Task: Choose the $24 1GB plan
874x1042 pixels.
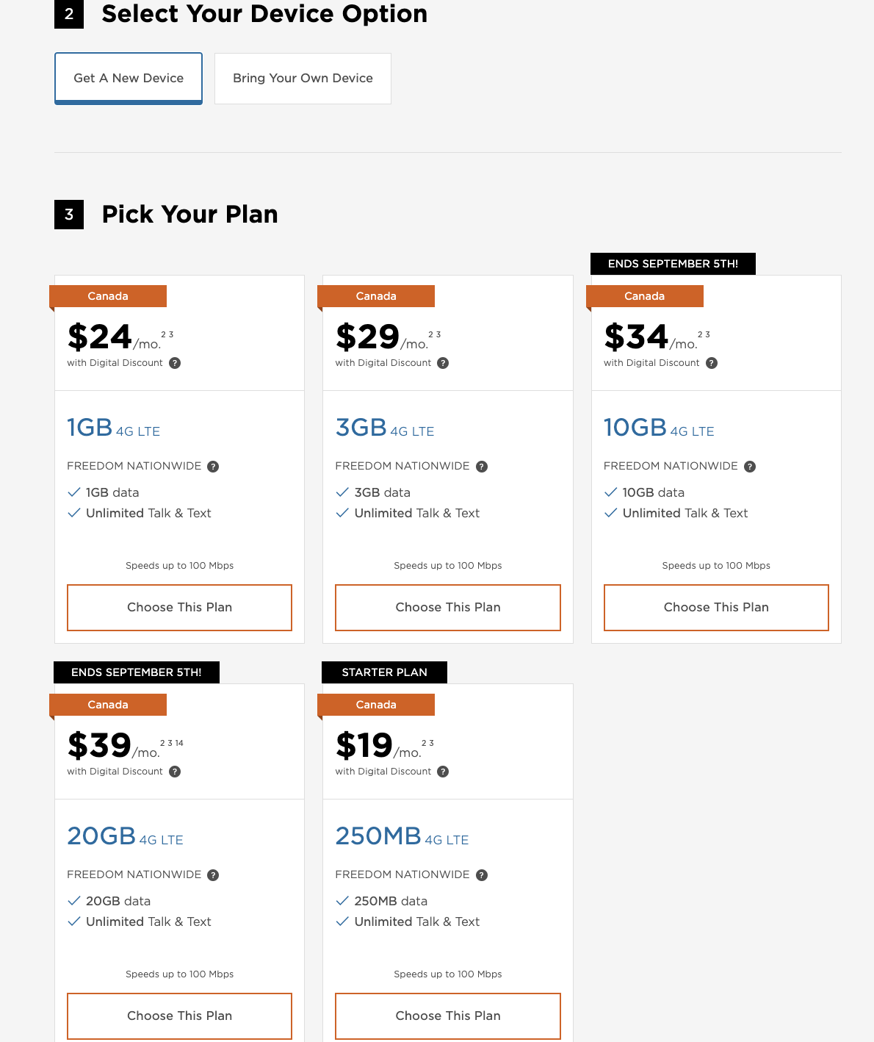Action: (179, 608)
